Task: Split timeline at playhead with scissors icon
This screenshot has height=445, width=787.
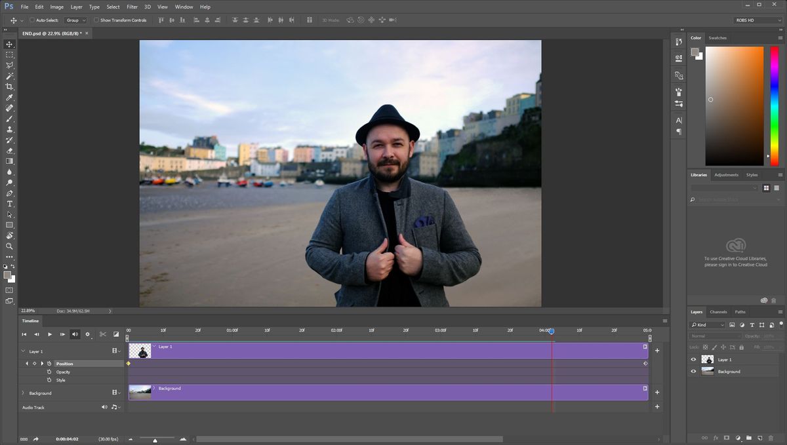Action: pyautogui.click(x=102, y=334)
